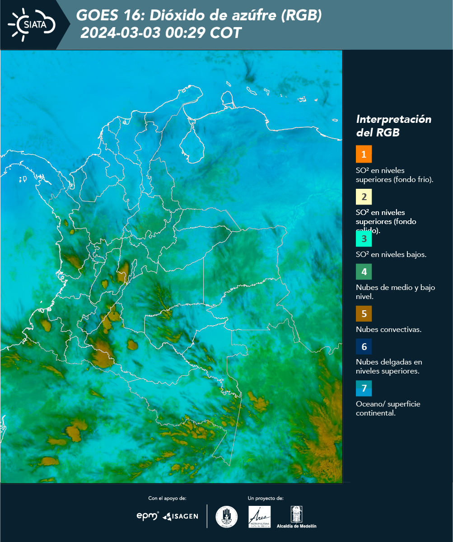Click the label "Nubes de medio y bajo nivel."
The image size is (453, 542).
(x=396, y=292)
